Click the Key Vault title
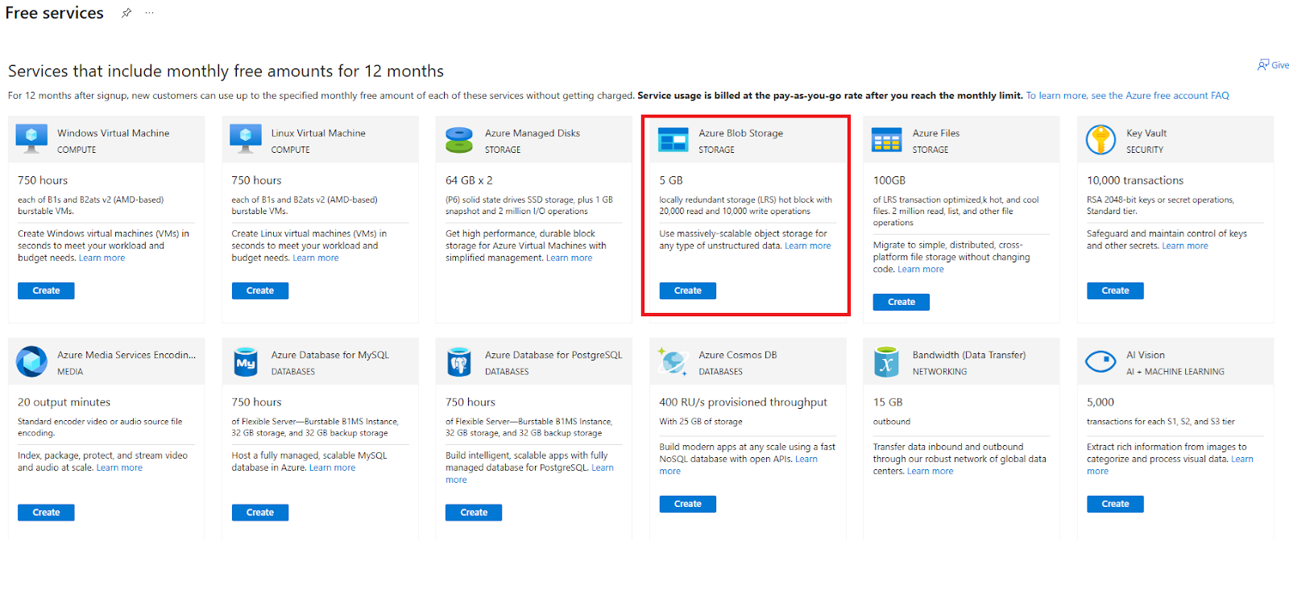The image size is (1289, 610). 1146,133
